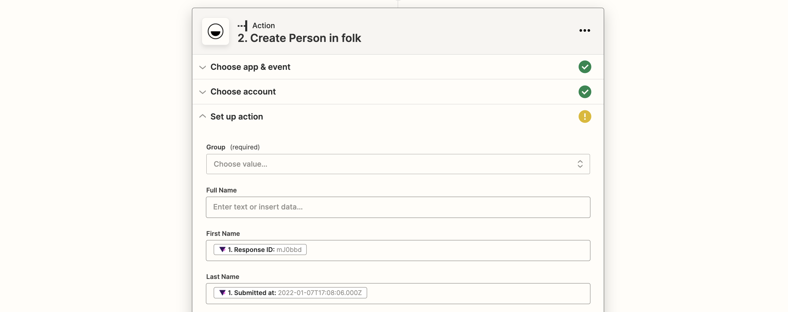788x312 pixels.
Task: Click Typeform icon in Submitted at pill
Action: pyautogui.click(x=222, y=293)
